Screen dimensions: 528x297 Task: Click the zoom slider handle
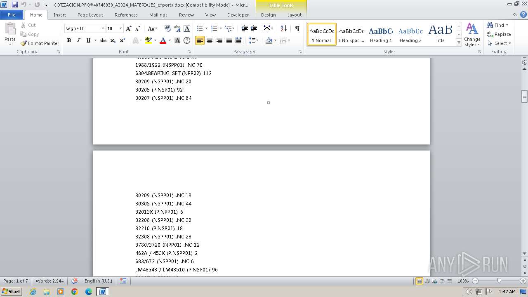[x=499, y=281]
